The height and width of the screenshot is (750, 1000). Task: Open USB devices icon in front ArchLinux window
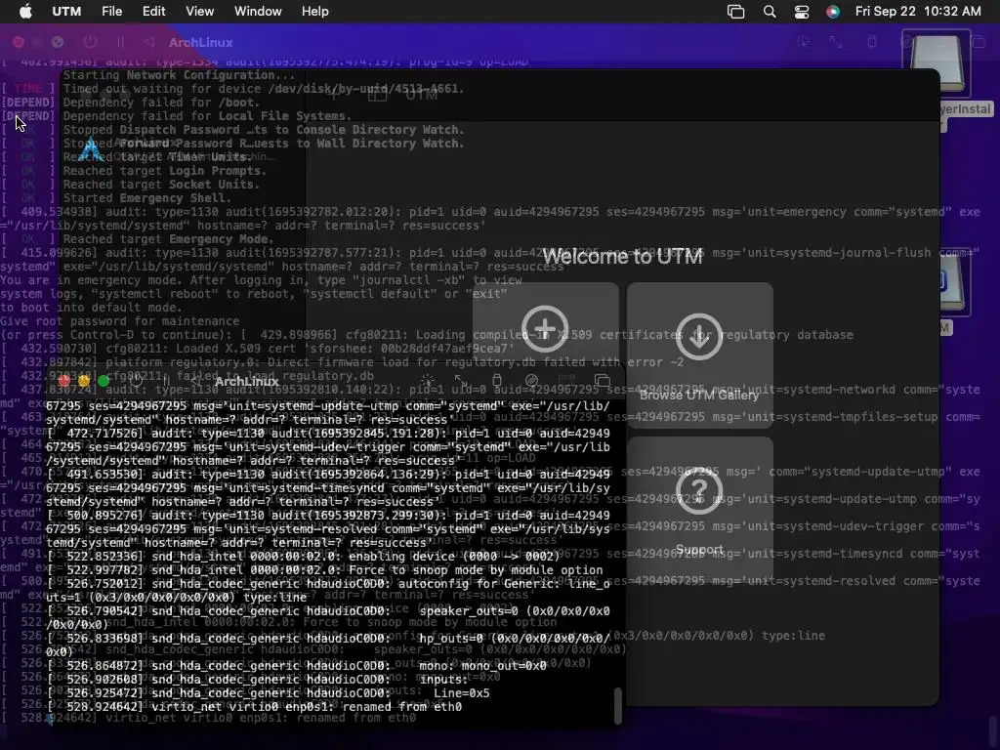click(x=497, y=381)
